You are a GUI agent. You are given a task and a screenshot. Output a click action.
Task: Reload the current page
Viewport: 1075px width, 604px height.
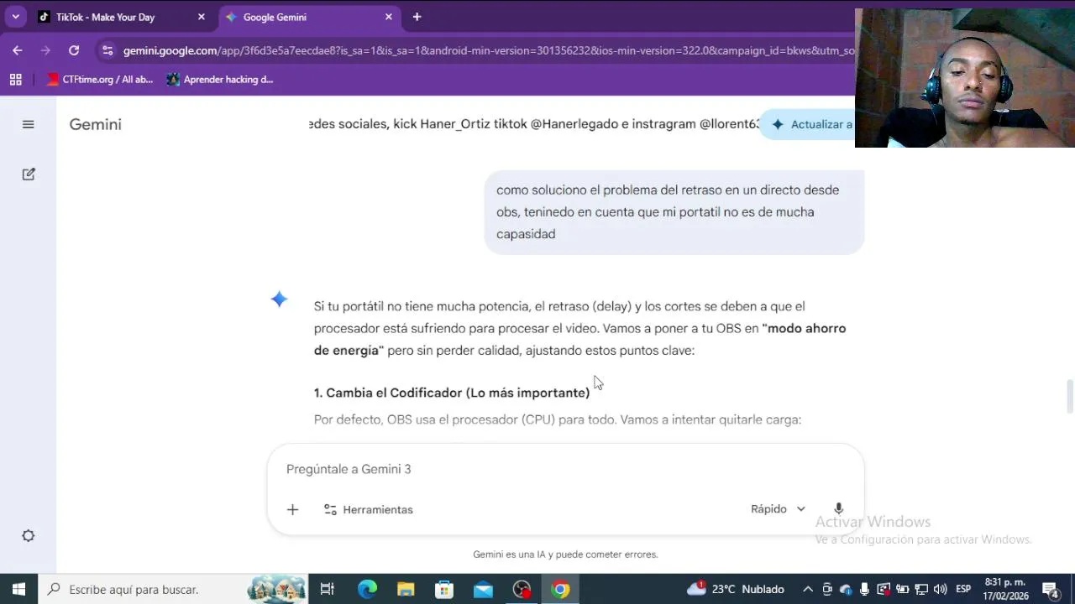74,50
